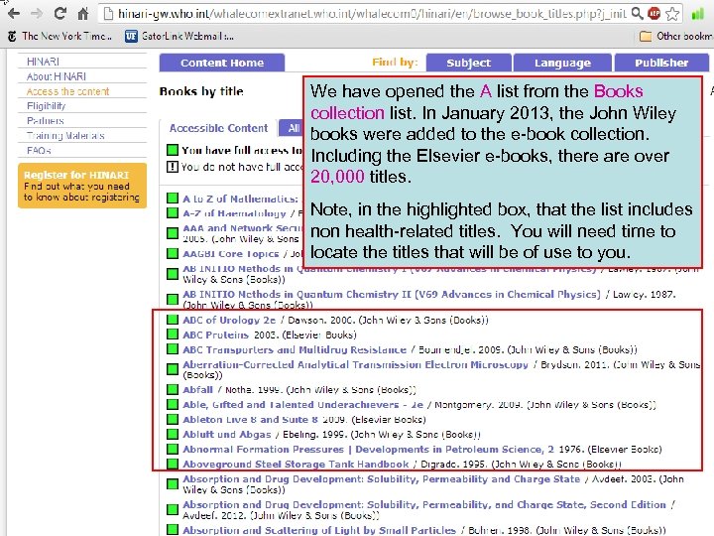
Task: Open the Content Home tab
Action: click(222, 63)
